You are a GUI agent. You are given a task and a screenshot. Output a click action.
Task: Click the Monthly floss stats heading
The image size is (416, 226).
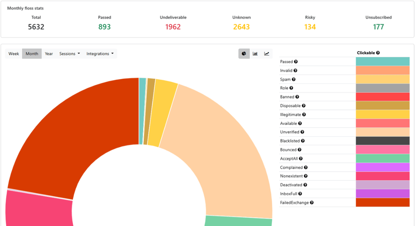pyautogui.click(x=25, y=8)
